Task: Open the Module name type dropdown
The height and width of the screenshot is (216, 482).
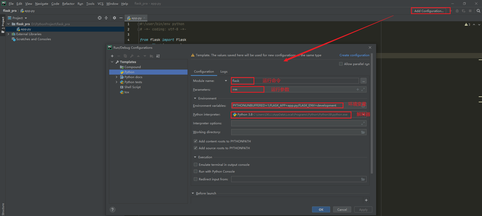Action: point(226,81)
